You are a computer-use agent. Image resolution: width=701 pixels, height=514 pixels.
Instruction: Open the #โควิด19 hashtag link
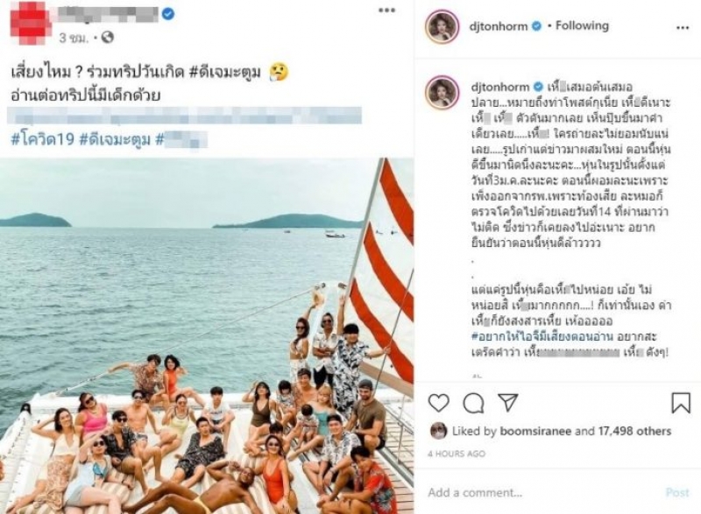[42, 139]
